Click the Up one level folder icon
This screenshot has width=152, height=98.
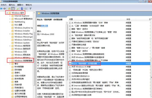pos(9,9)
